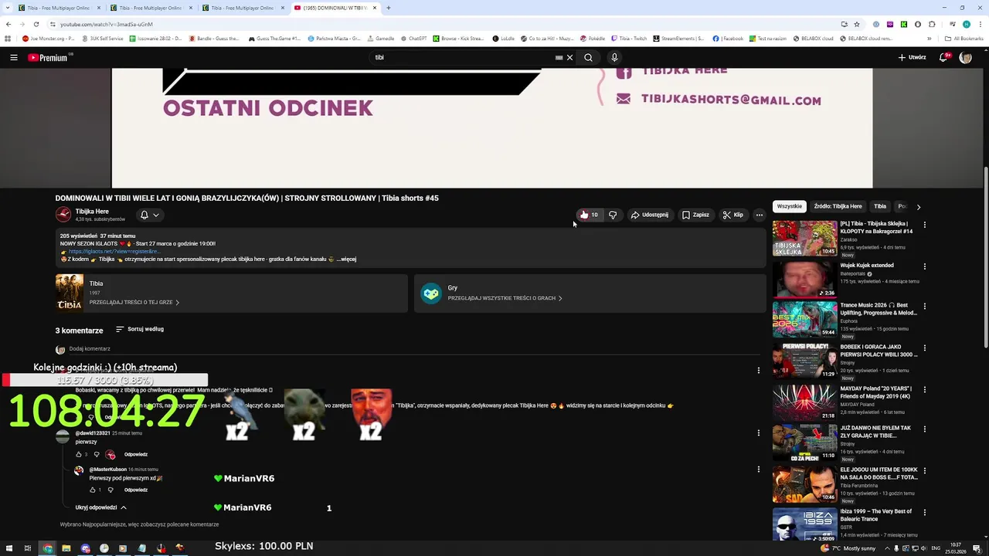Open Wujek Kujek extended video
This screenshot has width=989, height=556.
pos(867,265)
